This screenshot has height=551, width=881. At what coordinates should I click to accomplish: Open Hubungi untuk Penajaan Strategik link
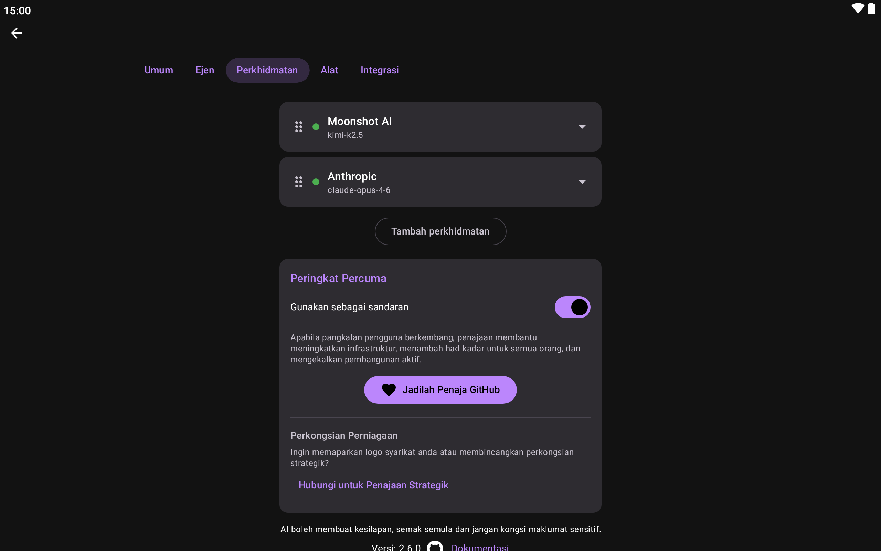pos(373,485)
